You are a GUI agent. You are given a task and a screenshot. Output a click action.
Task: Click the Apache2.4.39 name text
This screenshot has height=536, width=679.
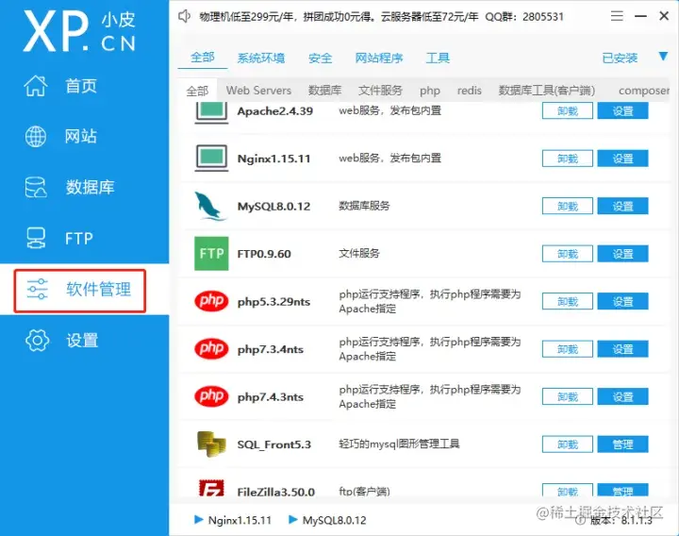click(x=275, y=111)
